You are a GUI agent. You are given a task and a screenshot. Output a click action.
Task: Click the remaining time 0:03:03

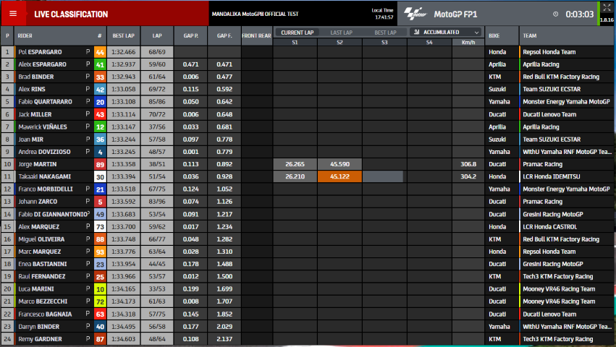[x=580, y=14]
